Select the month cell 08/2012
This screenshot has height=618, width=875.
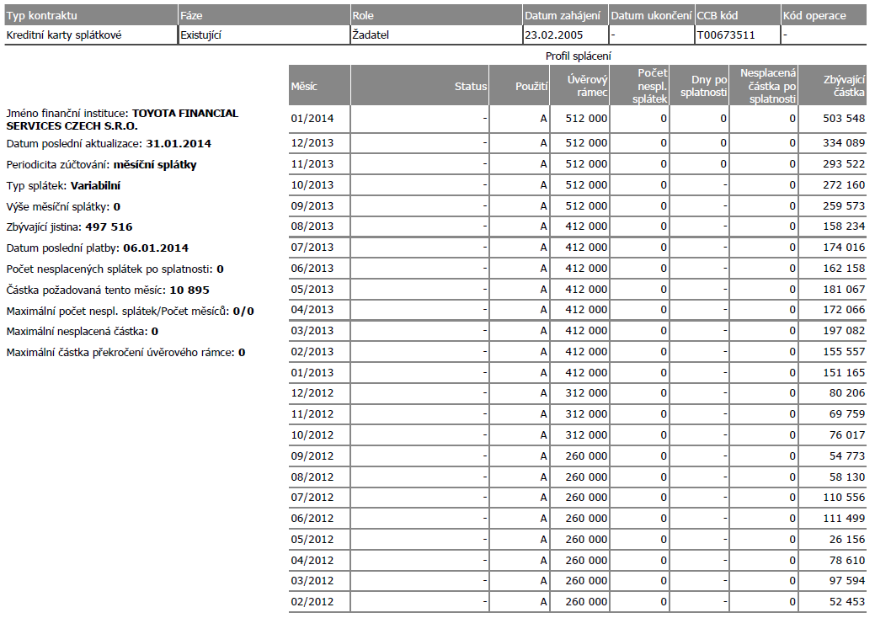click(x=319, y=477)
